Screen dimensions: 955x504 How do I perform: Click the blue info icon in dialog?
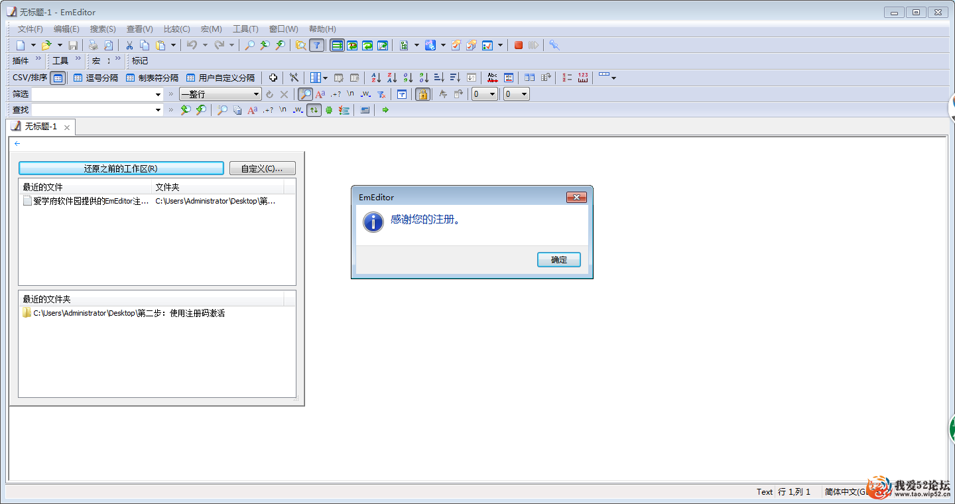click(x=373, y=222)
